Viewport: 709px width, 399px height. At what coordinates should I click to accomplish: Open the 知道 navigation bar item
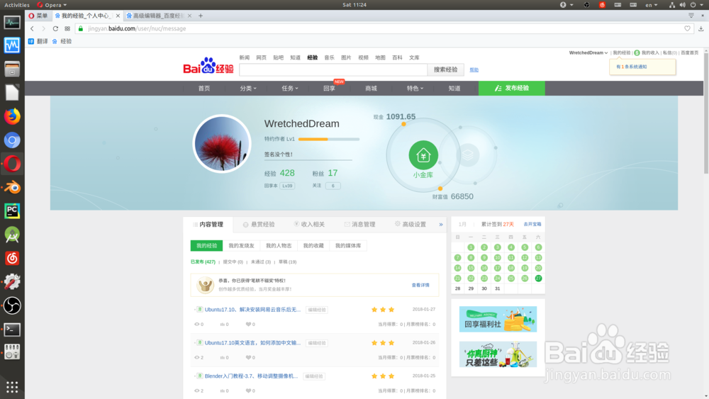pyautogui.click(x=454, y=89)
